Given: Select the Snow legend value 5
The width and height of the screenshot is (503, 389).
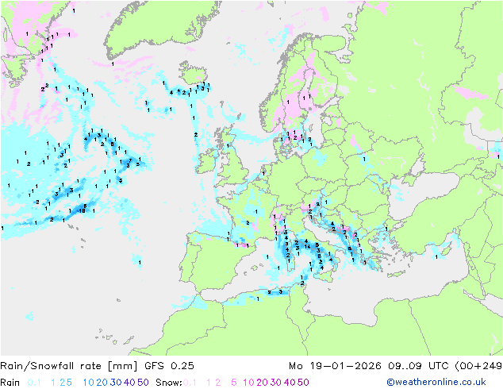Looking at the screenshot, I should tap(234, 383).
